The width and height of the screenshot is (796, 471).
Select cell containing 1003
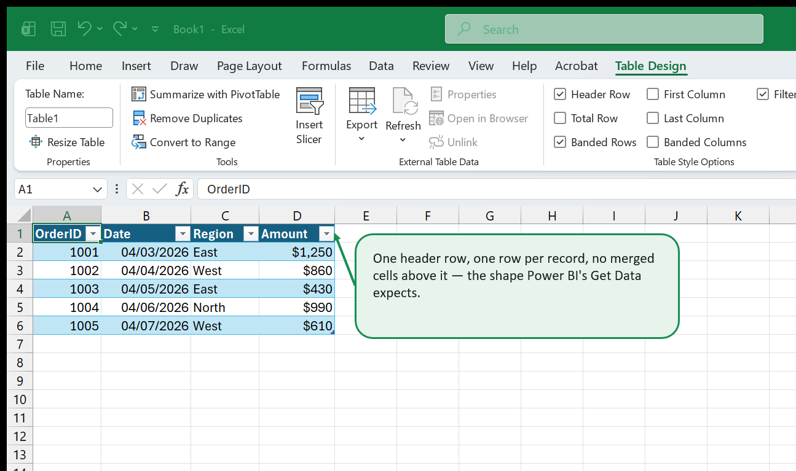67,289
